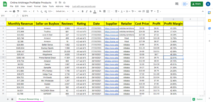Redo the last action
The image size is (213, 102).
pyautogui.click(x=10, y=11)
